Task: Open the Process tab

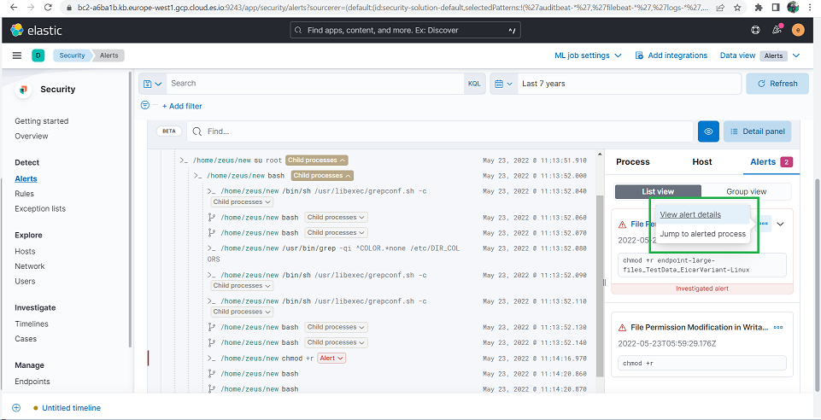Action: [632, 162]
